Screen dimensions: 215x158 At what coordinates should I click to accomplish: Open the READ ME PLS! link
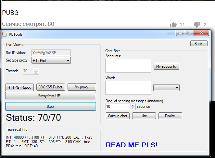pos(132,145)
